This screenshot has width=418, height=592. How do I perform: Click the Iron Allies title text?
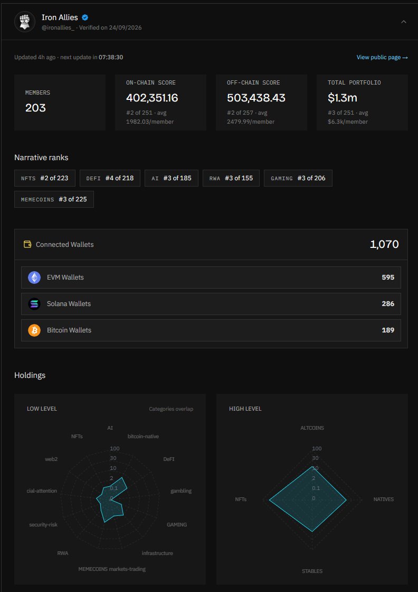tap(60, 17)
